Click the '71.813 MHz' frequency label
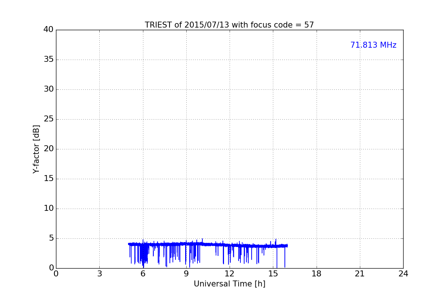Screen dimensions: 448x298 373,45
